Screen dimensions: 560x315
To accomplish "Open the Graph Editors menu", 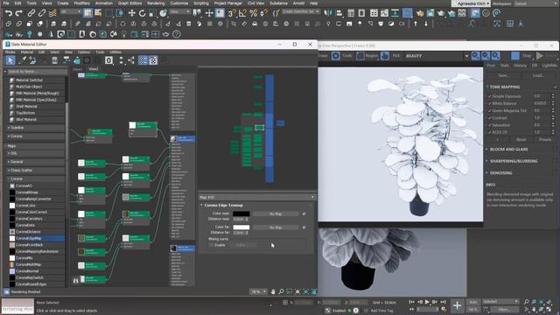I will 130,3.
